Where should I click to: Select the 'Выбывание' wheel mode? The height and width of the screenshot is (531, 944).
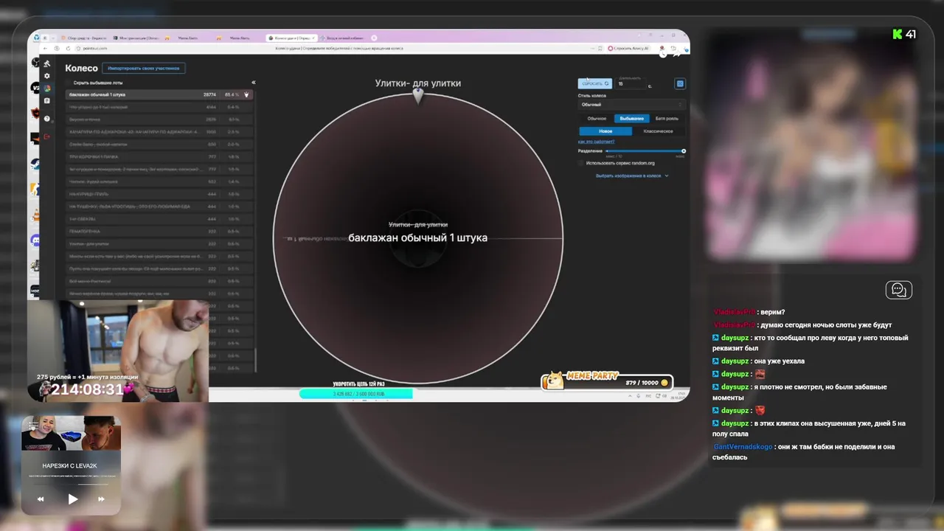click(632, 118)
